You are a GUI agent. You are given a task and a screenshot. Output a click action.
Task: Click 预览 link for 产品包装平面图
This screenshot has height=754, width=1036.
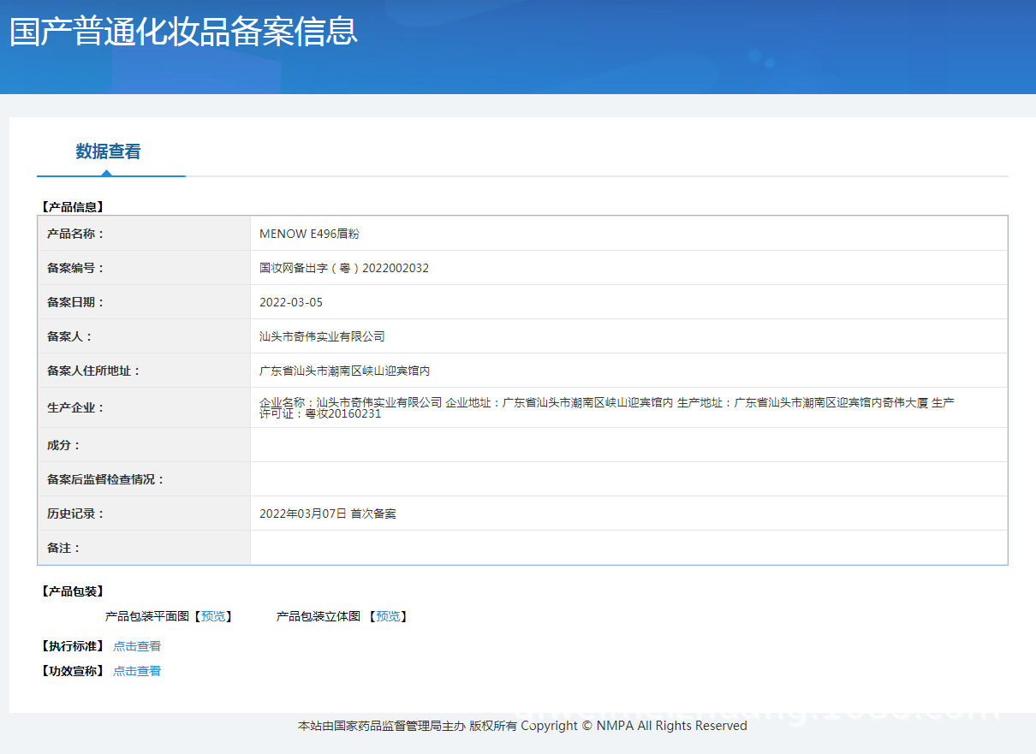point(213,616)
